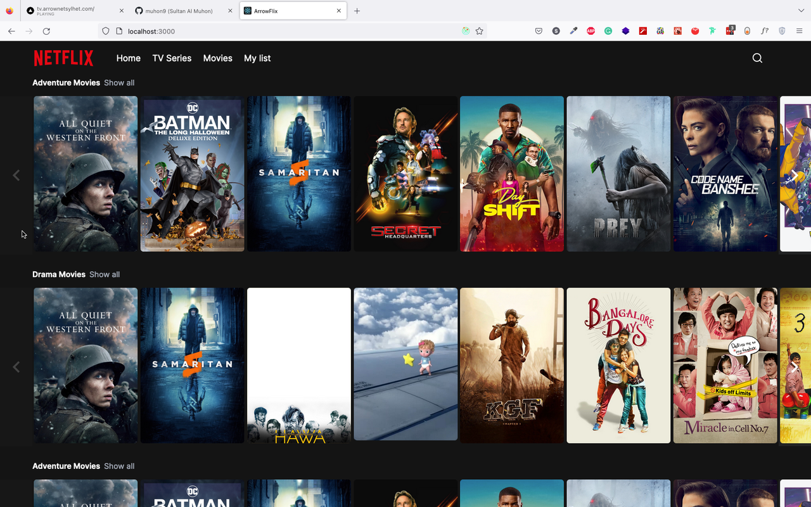Open the f? font finder extension
The height and width of the screenshot is (507, 811).
[x=765, y=31]
